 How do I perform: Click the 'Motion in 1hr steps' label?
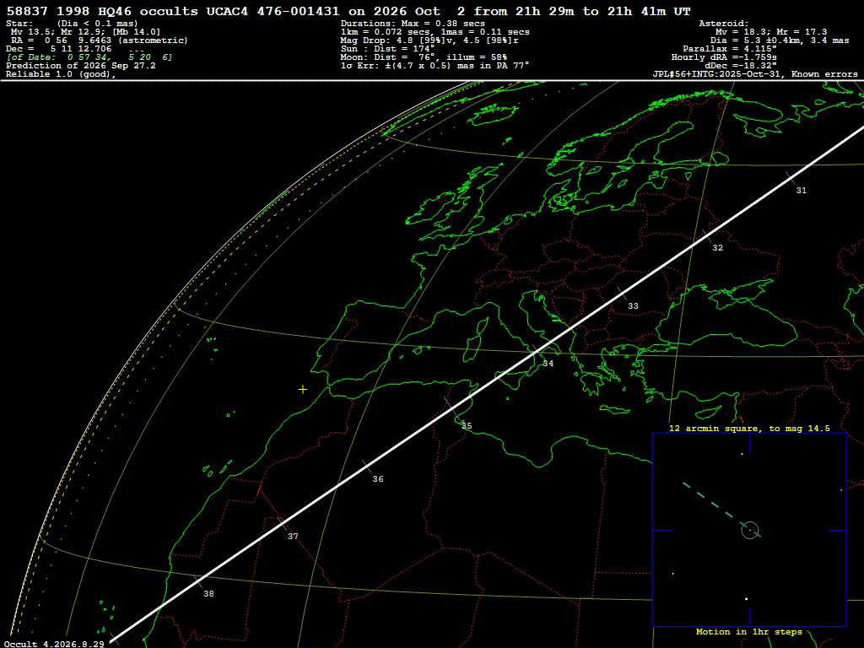click(749, 631)
